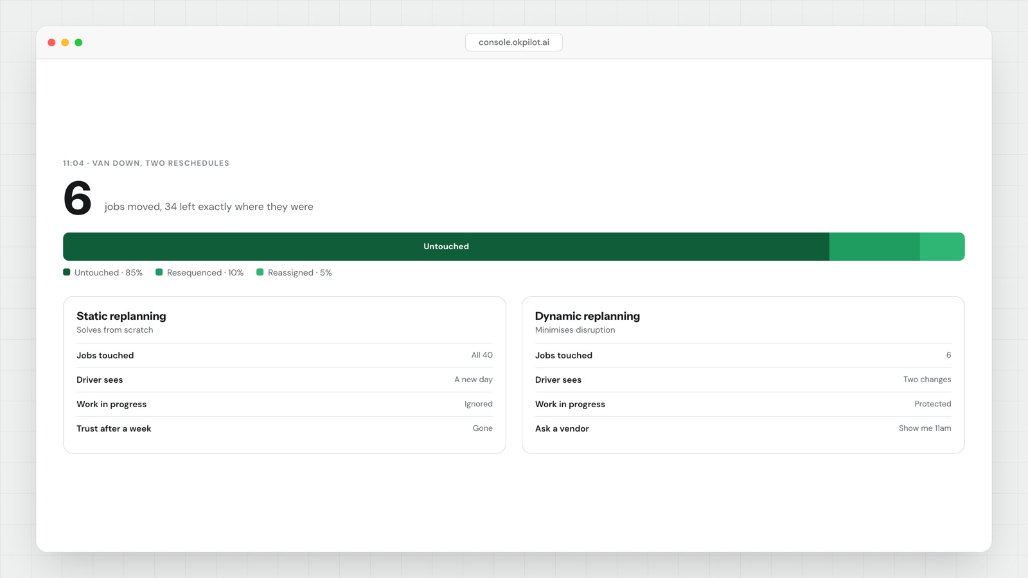1028x578 pixels.
Task: Click the 'Untouched' label inside the bar
Action: click(446, 247)
